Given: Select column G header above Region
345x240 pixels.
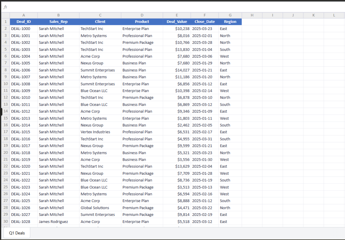Looking at the screenshot, I should click(230, 15).
